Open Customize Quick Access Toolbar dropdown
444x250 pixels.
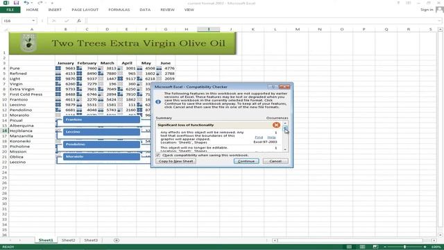[x=52, y=3]
